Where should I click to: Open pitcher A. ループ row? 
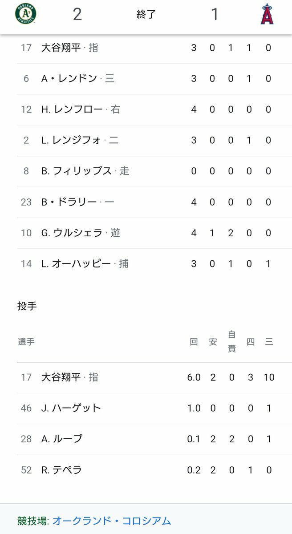(x=62, y=439)
